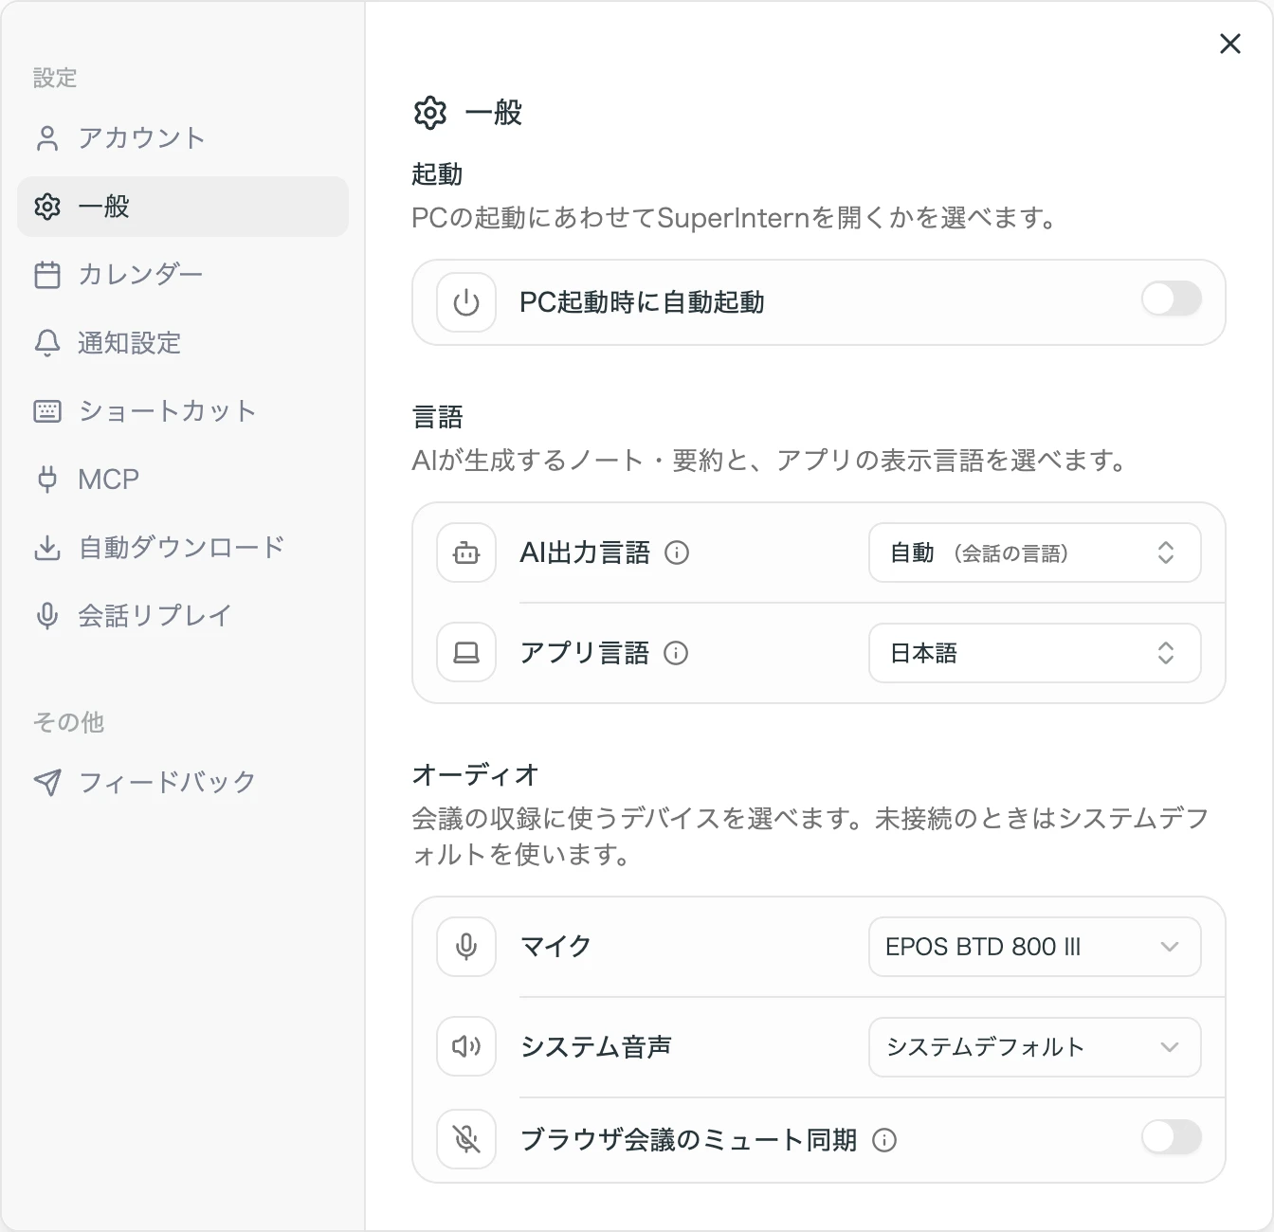Click the info icon next to アプリ言語

click(x=676, y=653)
